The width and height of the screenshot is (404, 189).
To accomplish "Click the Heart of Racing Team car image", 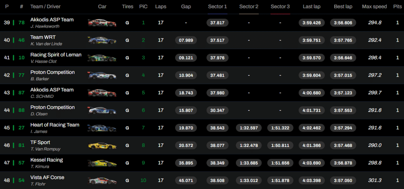I will [102, 128].
